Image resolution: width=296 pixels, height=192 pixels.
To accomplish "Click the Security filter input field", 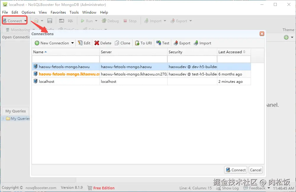I will pyautogui.click(x=192, y=59).
